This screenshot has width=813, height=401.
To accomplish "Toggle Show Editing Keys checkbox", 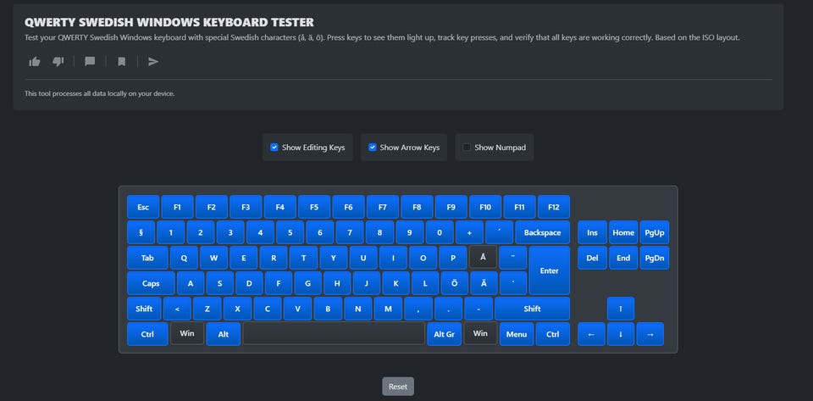I will (x=274, y=148).
